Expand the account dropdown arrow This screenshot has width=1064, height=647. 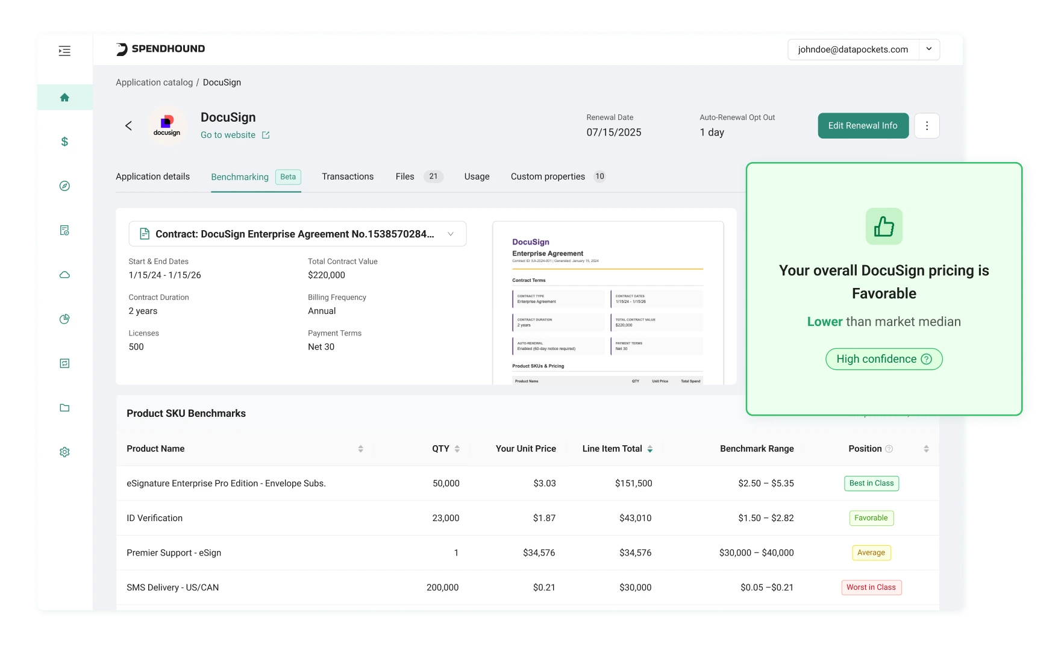click(x=929, y=49)
